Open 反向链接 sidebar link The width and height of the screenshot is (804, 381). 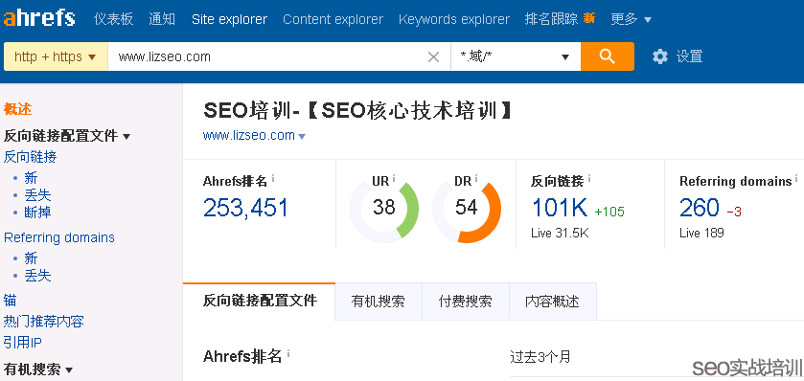pyautogui.click(x=31, y=157)
